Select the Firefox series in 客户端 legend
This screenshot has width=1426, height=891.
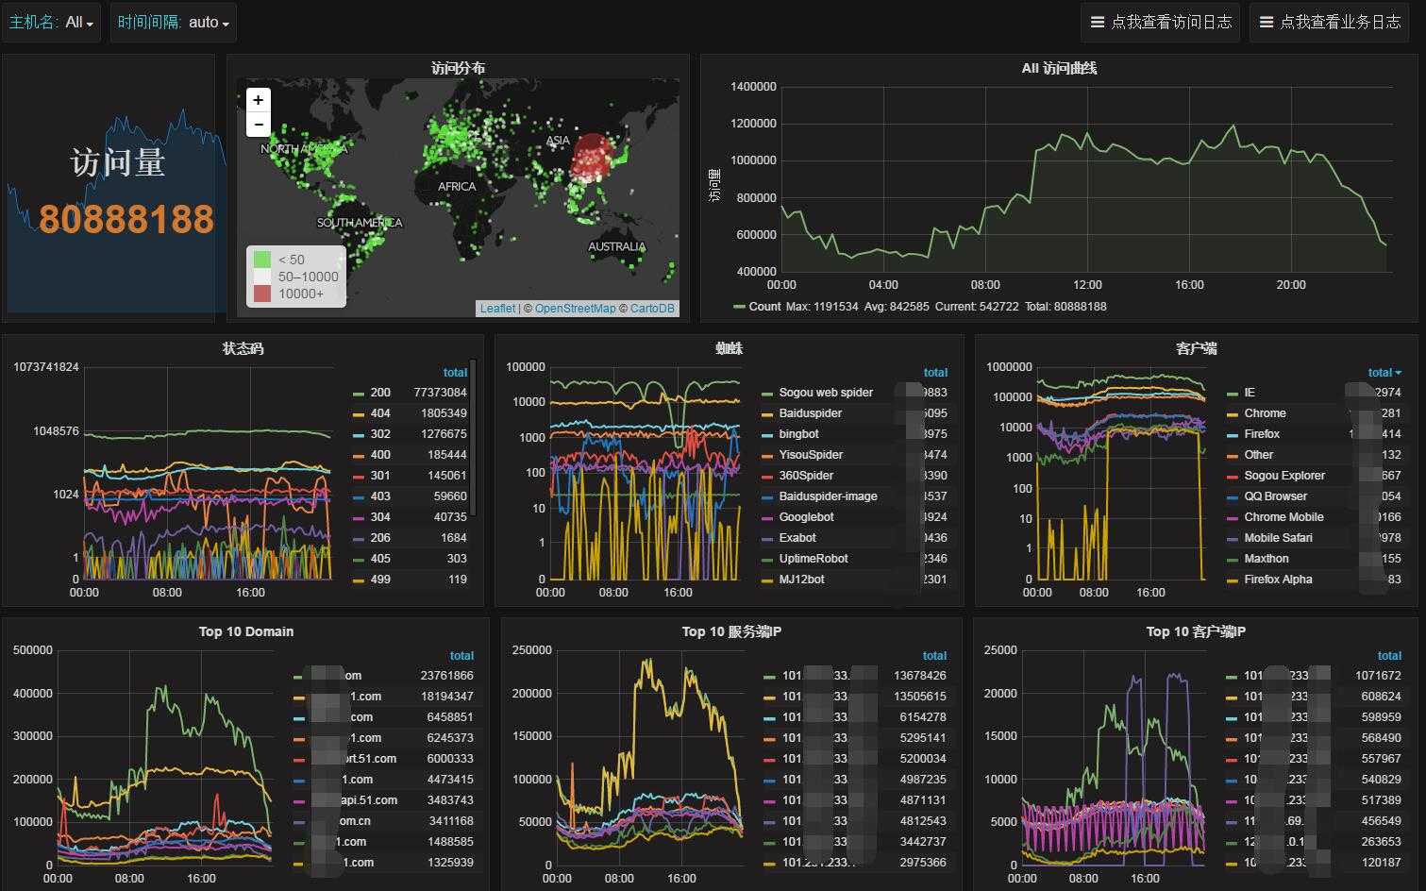(1262, 434)
